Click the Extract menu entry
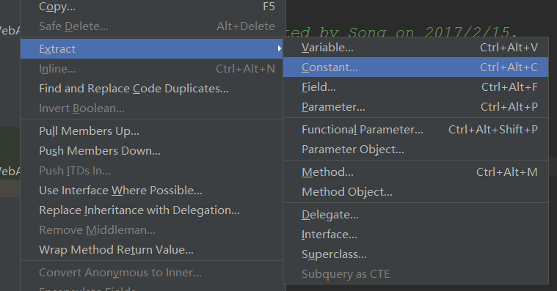 pyautogui.click(x=152, y=48)
